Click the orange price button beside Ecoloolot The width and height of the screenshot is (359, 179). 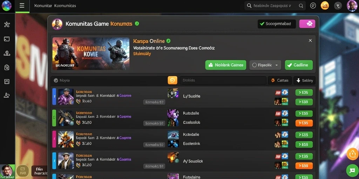tap(304, 123)
